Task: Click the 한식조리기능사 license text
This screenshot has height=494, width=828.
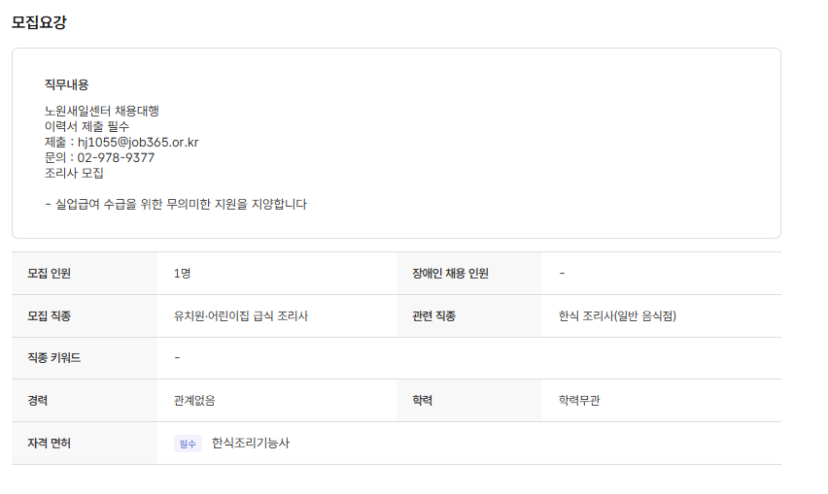Action: coord(251,444)
